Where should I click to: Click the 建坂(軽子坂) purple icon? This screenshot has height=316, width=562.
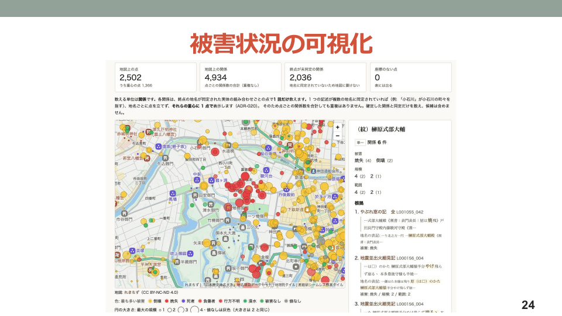pyautogui.click(x=159, y=147)
